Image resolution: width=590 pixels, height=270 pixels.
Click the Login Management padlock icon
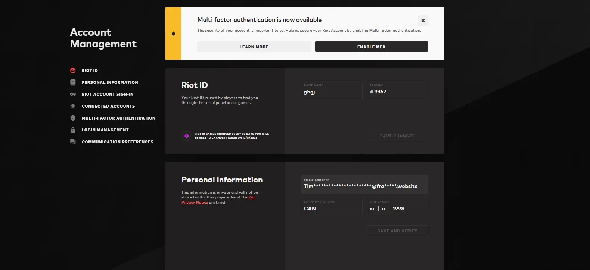73,130
